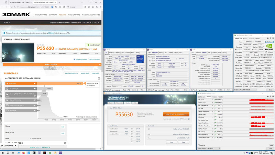Toggle DirectCompute checkbox in GPU-Z
Screen dimensions: 275x155
pyautogui.click(x=256, y=84)
